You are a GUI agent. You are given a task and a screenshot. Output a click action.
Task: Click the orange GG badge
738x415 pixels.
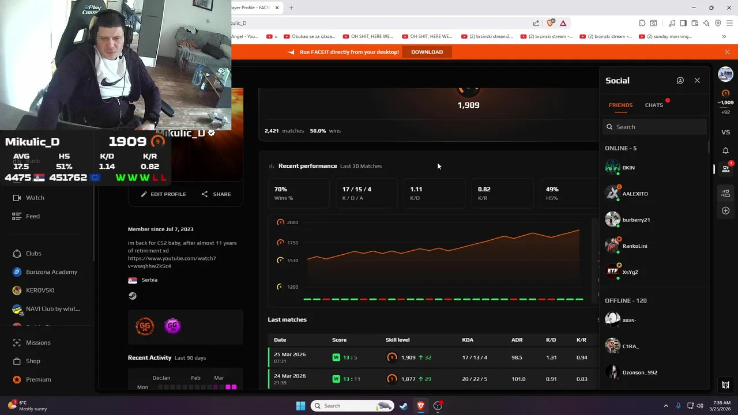coord(145,326)
